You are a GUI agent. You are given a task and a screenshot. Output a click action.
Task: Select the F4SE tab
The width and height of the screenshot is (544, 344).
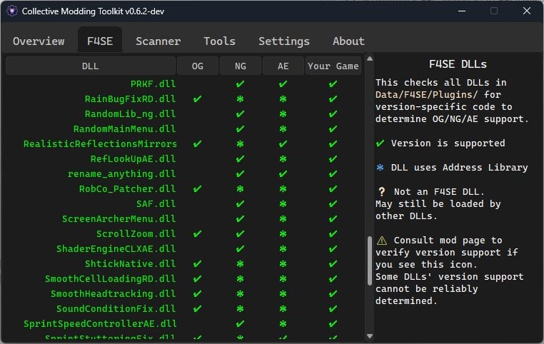pos(100,41)
